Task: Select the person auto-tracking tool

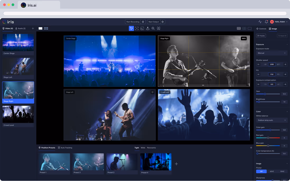Action: pyautogui.click(x=159, y=28)
